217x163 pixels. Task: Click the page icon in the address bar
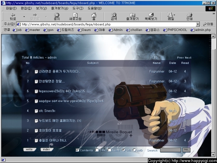pyautogui.click(x=19, y=24)
